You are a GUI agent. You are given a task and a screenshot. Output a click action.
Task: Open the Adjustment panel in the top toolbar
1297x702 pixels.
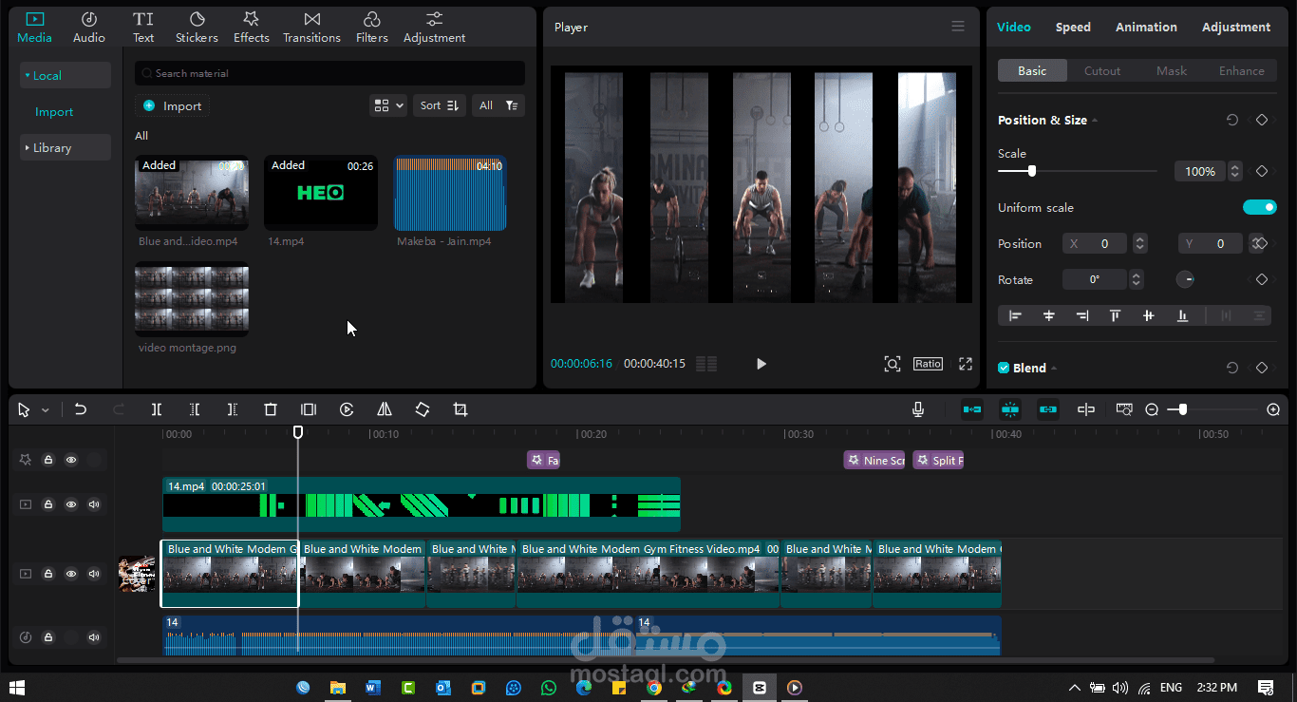[x=434, y=28]
